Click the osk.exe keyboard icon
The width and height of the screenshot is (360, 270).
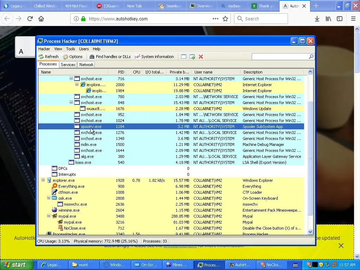pos(54,198)
